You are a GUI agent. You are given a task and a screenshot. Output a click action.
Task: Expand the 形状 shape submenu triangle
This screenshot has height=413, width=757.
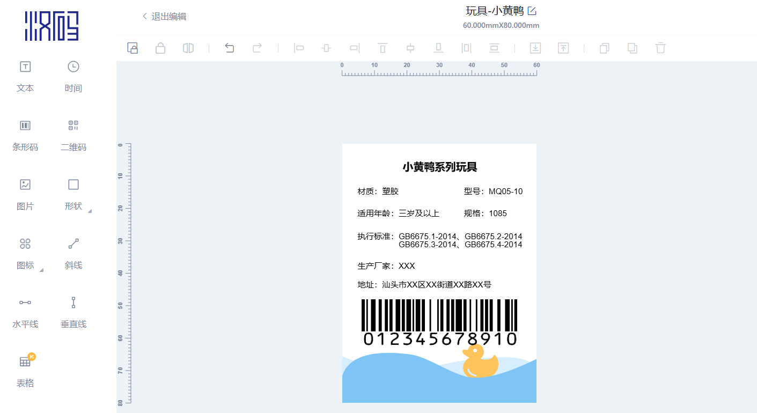[90, 211]
